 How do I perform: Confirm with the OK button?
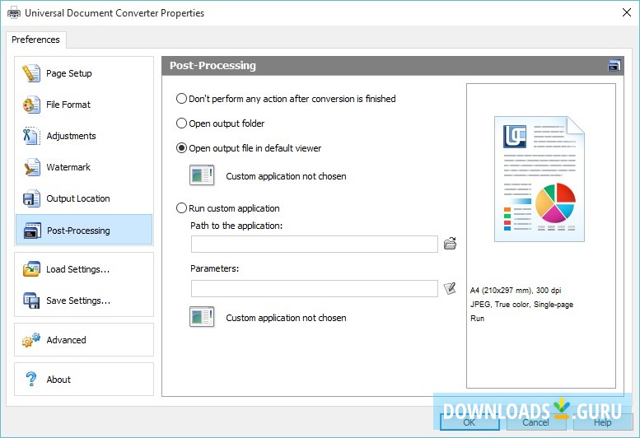coord(469,422)
